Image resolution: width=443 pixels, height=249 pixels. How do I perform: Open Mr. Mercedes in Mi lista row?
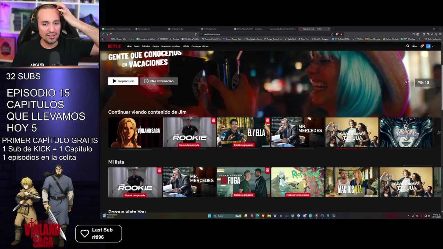[x=189, y=182]
